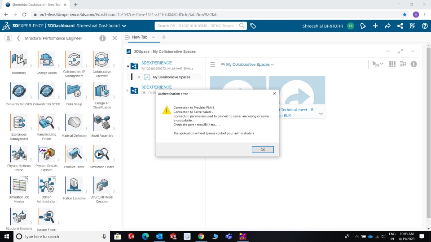This screenshot has height=242, width=431.
Task: Close the Structural Performance Engineer panel
Action: [114, 38]
